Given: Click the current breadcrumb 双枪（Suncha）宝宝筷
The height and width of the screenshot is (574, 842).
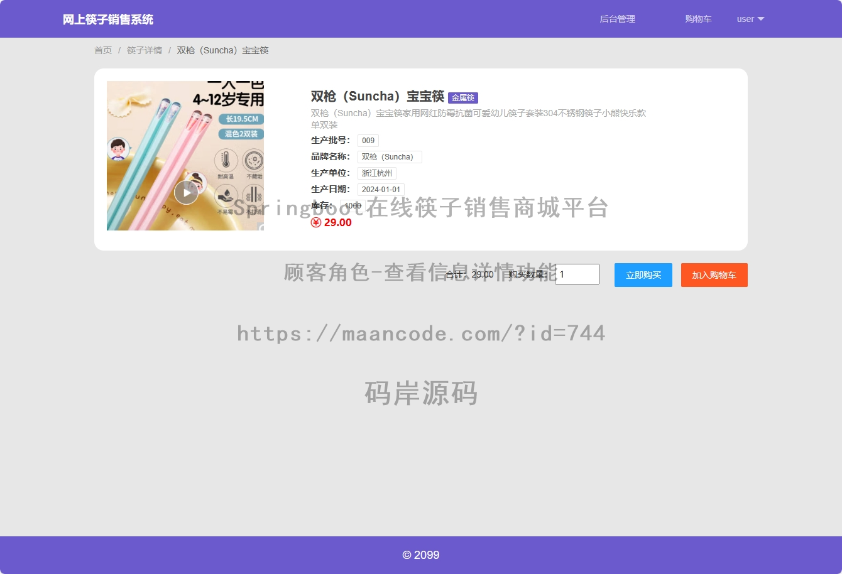Looking at the screenshot, I should coord(222,50).
